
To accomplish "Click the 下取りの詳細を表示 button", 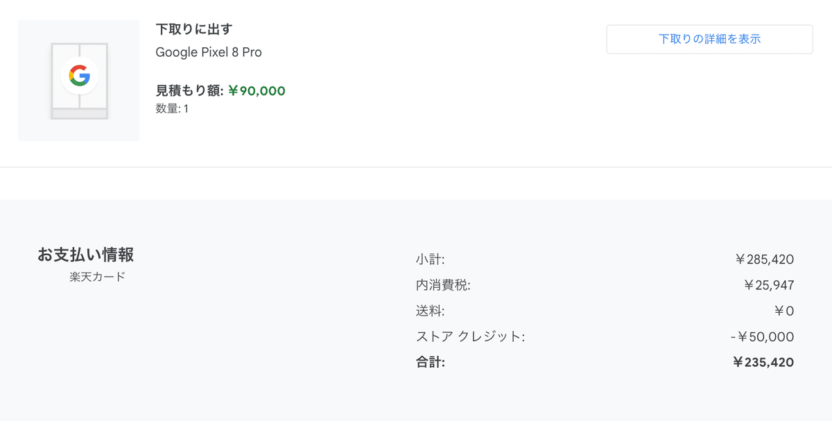I will point(709,39).
